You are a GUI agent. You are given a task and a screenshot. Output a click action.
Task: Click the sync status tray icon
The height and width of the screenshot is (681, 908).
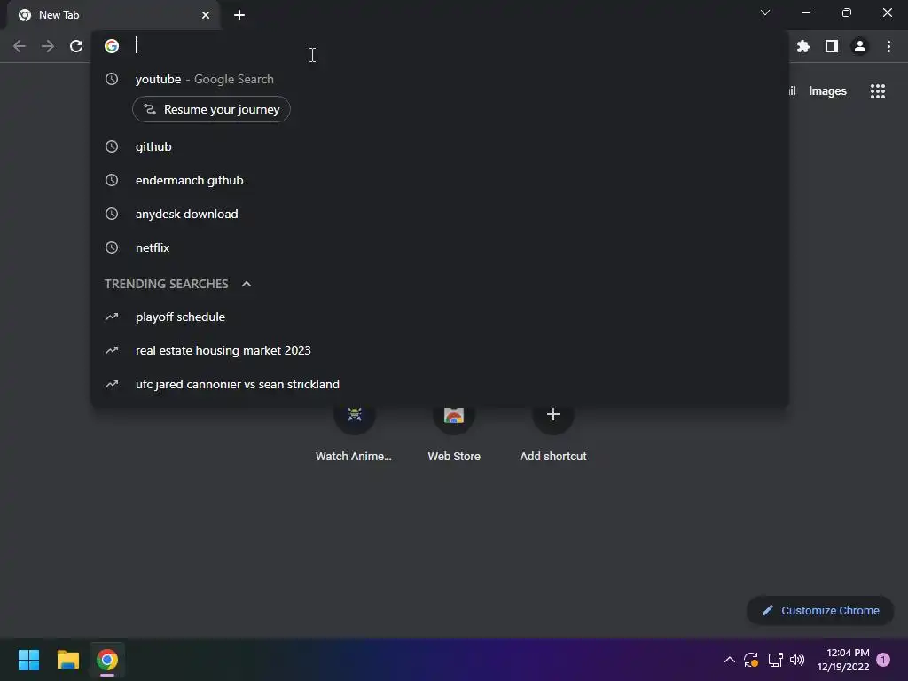pos(751,660)
